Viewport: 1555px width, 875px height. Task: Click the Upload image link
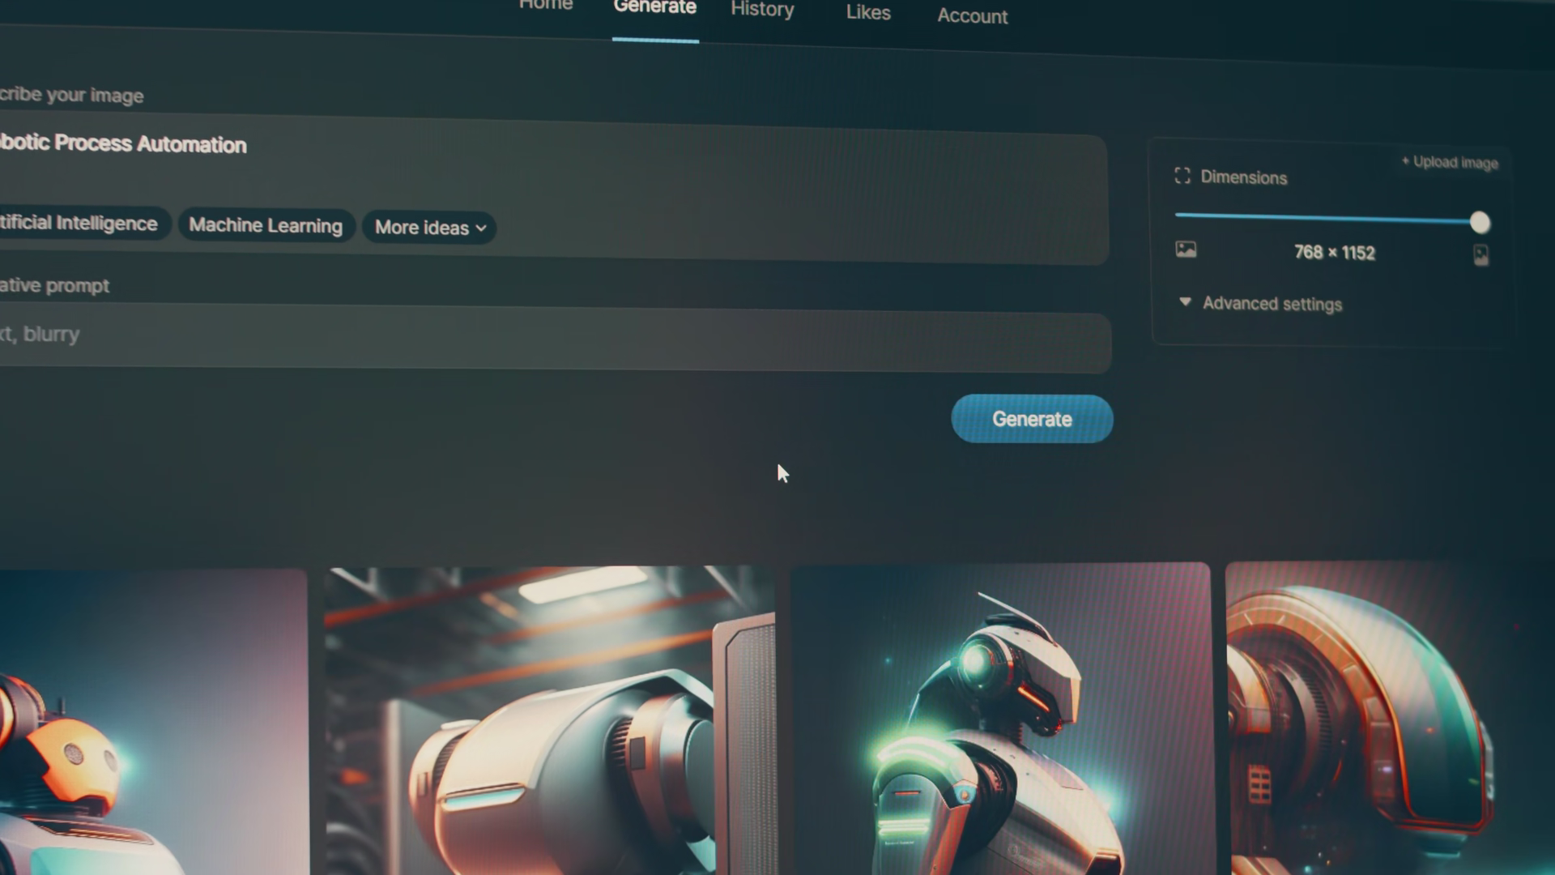1450,162
